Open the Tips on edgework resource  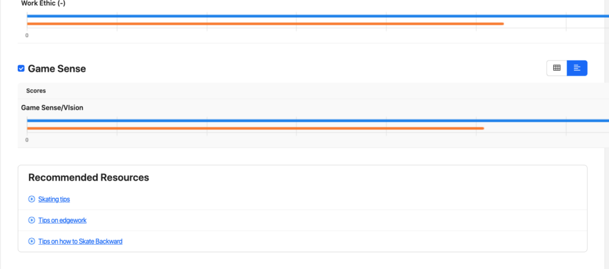pos(62,220)
